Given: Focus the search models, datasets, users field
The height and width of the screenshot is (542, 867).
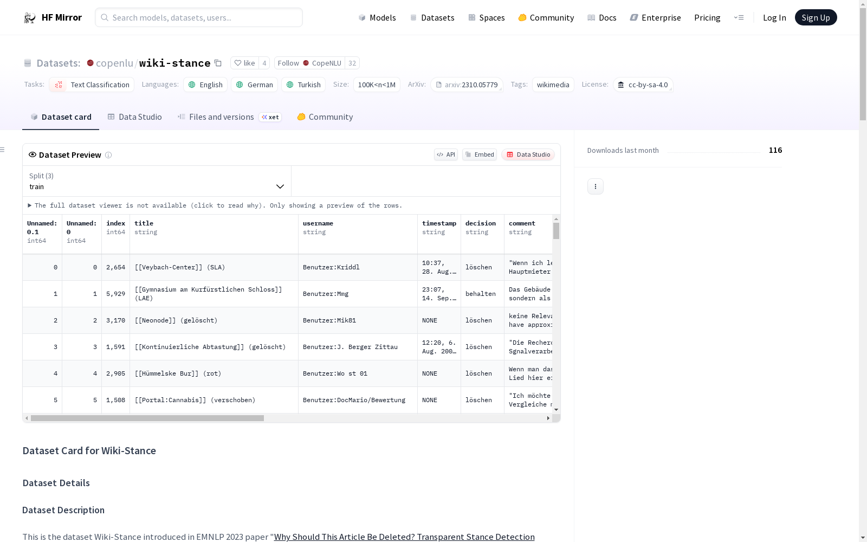Looking at the screenshot, I should (x=199, y=17).
